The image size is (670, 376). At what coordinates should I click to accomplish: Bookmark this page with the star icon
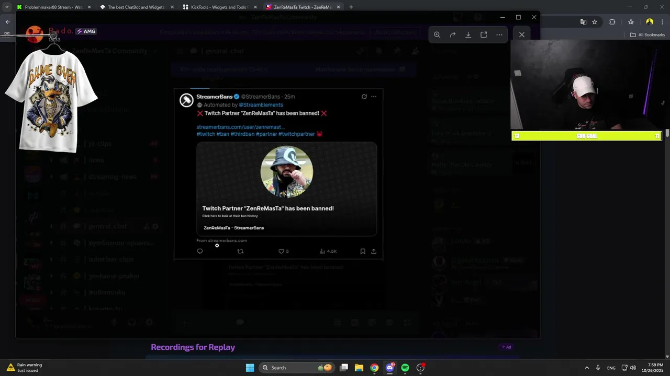(595, 22)
